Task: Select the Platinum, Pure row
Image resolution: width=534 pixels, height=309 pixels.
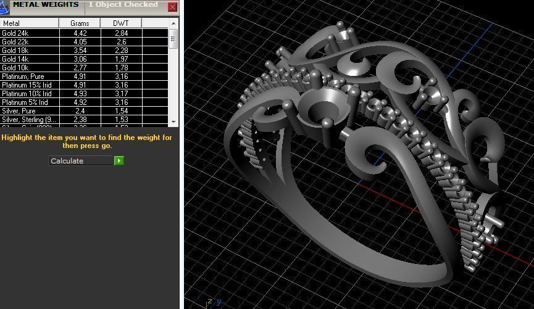Action: pos(84,76)
